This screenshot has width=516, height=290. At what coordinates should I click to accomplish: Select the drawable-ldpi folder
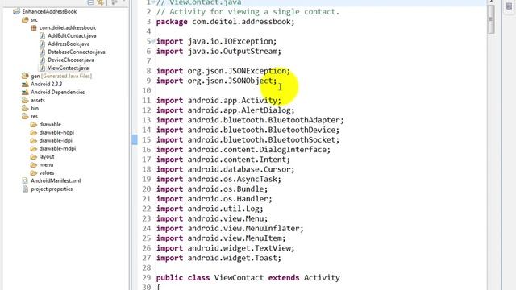pyautogui.click(x=56, y=140)
